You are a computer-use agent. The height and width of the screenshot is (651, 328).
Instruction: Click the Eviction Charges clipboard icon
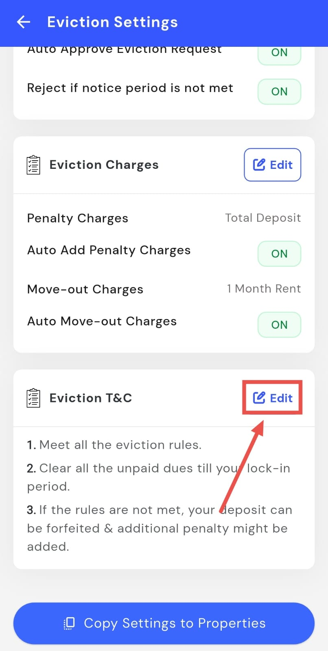pyautogui.click(x=33, y=165)
